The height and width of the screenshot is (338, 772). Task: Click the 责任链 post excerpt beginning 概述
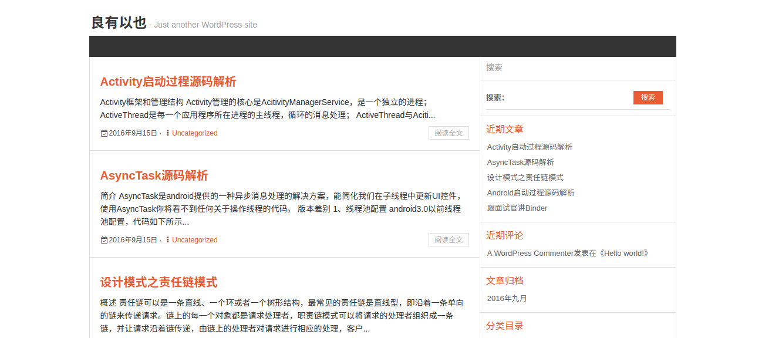[282, 316]
